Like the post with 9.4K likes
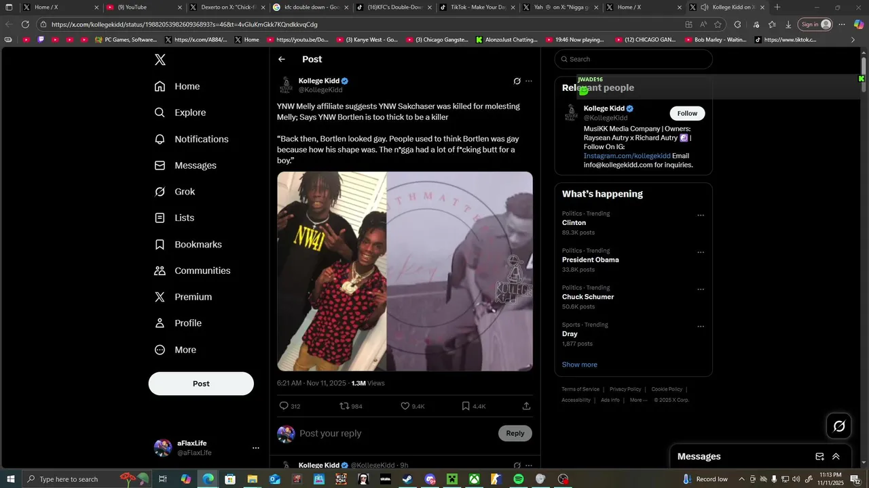The height and width of the screenshot is (488, 869). click(x=405, y=406)
